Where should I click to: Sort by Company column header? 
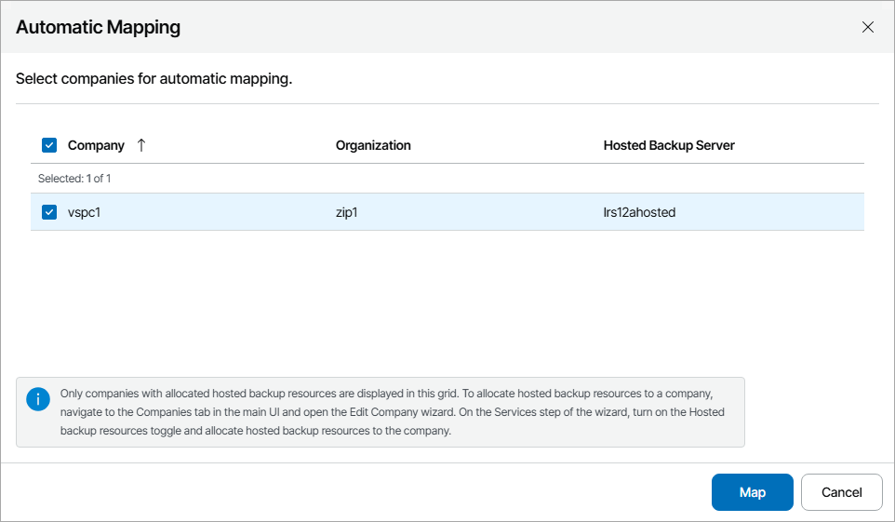click(96, 145)
